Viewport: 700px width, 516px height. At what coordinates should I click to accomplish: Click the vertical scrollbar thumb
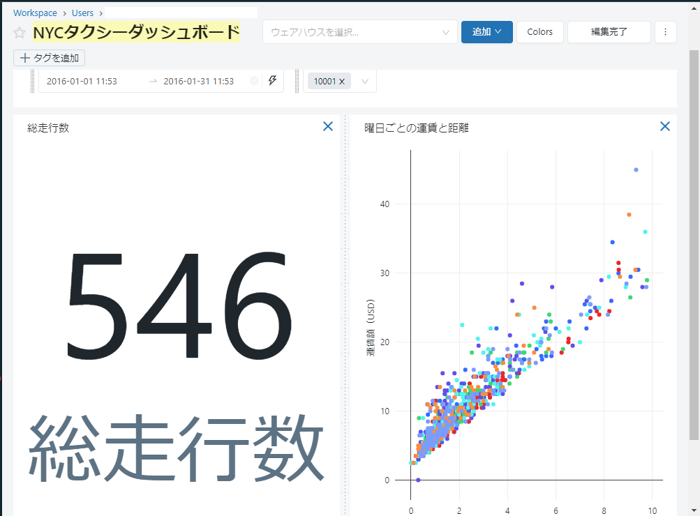pos(694,245)
